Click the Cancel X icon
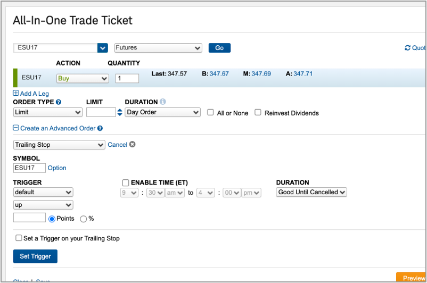427x283 pixels. click(133, 144)
